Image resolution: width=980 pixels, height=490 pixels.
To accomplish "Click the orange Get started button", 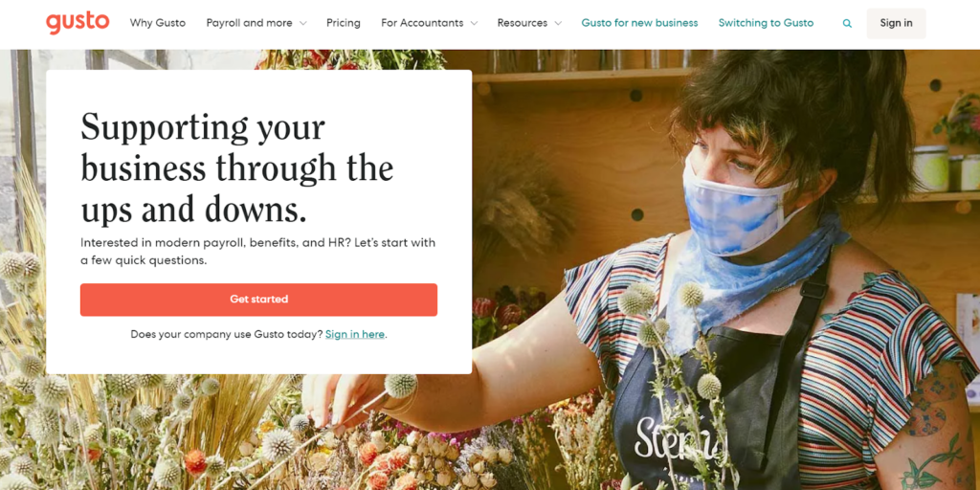I will click(x=258, y=300).
